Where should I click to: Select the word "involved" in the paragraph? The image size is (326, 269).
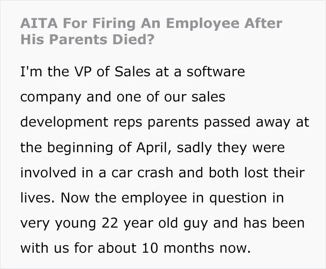[48, 173]
